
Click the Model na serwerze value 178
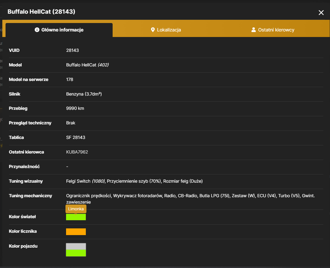(70, 79)
